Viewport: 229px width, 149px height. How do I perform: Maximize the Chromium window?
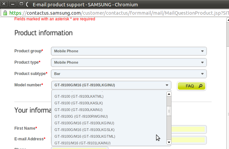[21, 4]
